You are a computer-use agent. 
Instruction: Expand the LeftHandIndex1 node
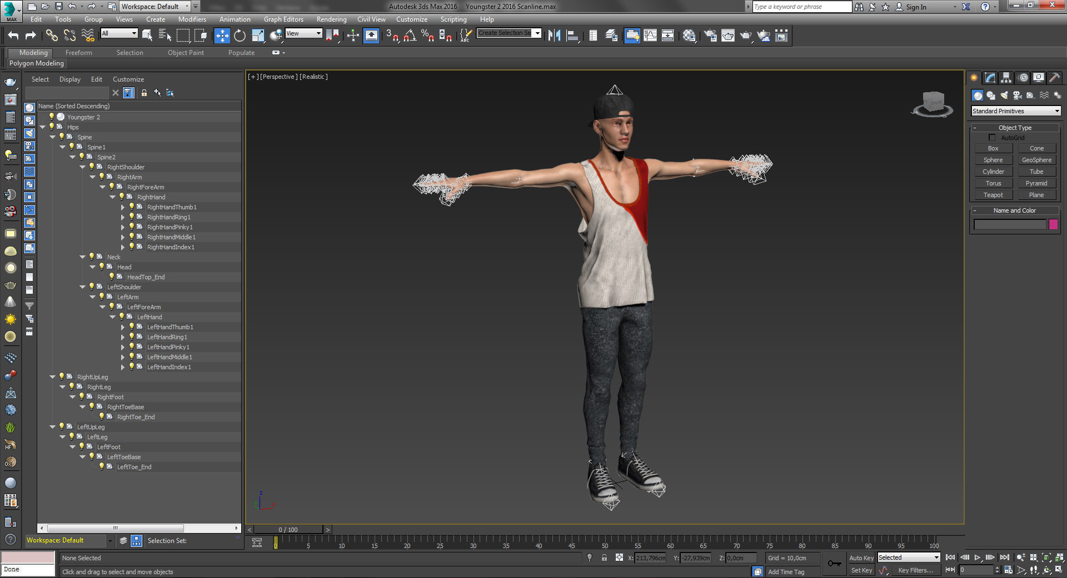123,367
